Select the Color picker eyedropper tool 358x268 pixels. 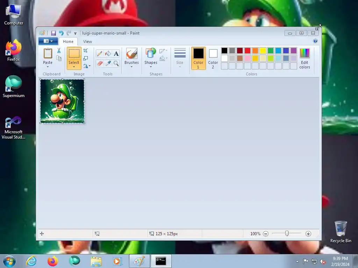108,63
